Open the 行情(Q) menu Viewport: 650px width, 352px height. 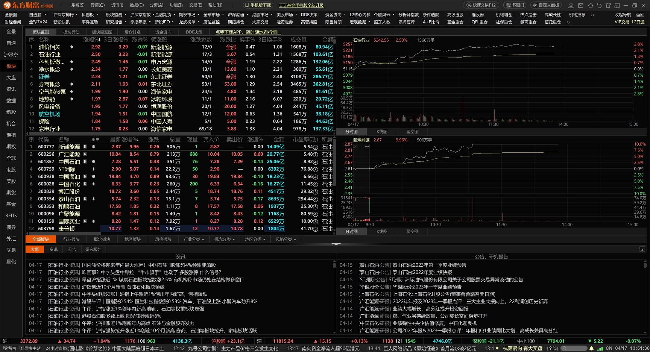[x=97, y=5]
